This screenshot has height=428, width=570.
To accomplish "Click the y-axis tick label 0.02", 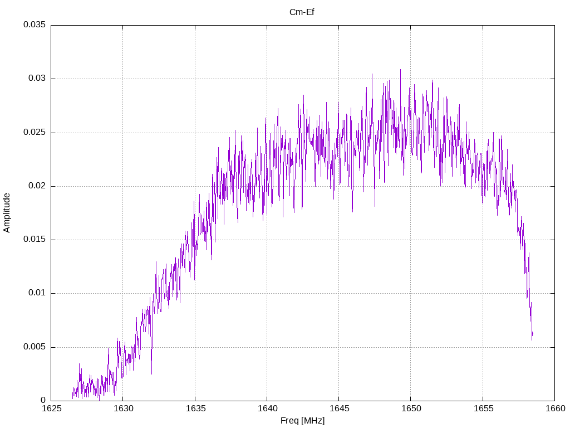I will [x=37, y=186].
